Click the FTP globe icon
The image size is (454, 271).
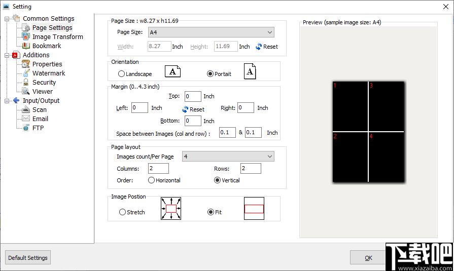click(26, 128)
